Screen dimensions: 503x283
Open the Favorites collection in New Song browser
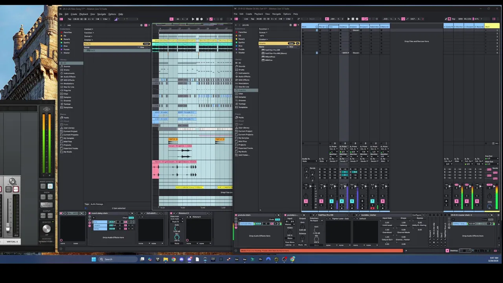(x=68, y=32)
